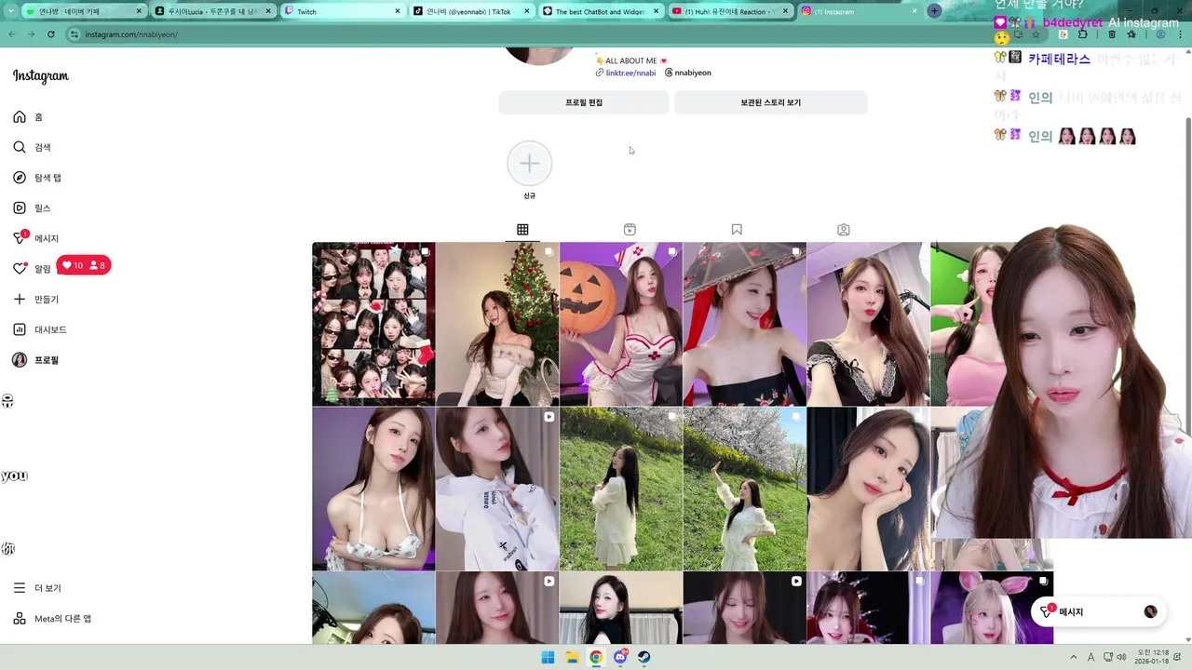Viewport: 1192px width, 670px height.
Task: Click the browser reload button
Action: [x=50, y=34]
